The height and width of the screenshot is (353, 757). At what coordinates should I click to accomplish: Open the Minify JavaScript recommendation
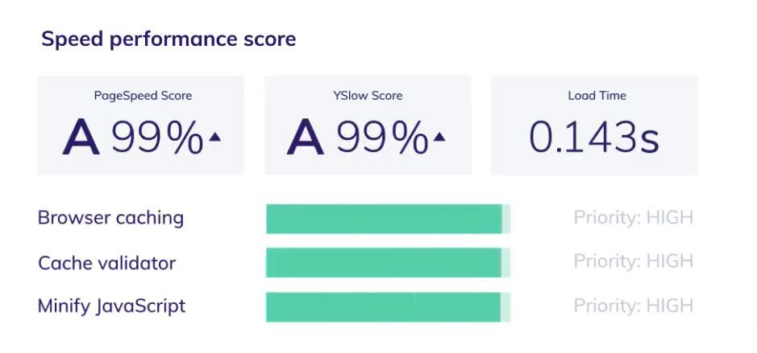(x=111, y=306)
